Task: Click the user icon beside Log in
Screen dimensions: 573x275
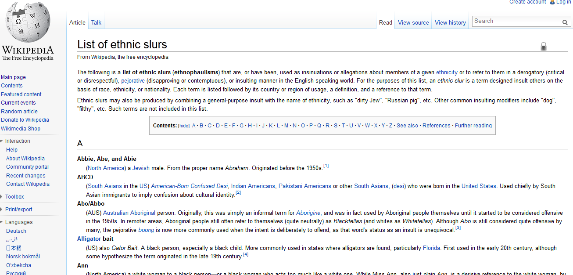Action: pyautogui.click(x=552, y=2)
